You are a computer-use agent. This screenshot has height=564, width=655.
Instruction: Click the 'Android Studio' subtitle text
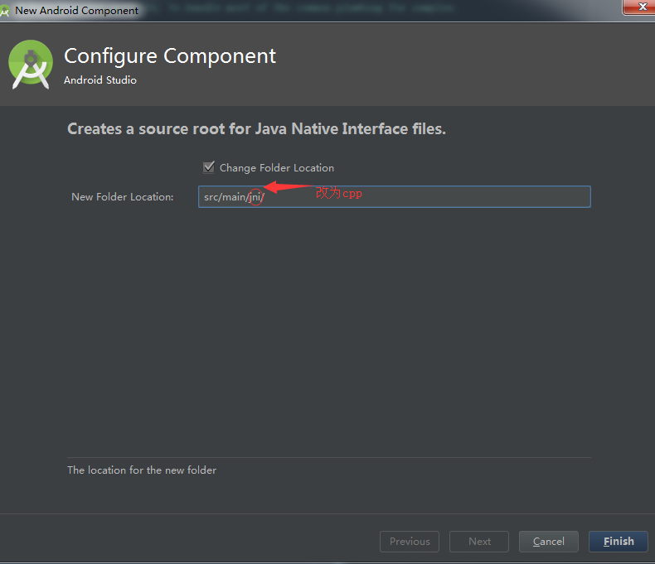(x=100, y=80)
